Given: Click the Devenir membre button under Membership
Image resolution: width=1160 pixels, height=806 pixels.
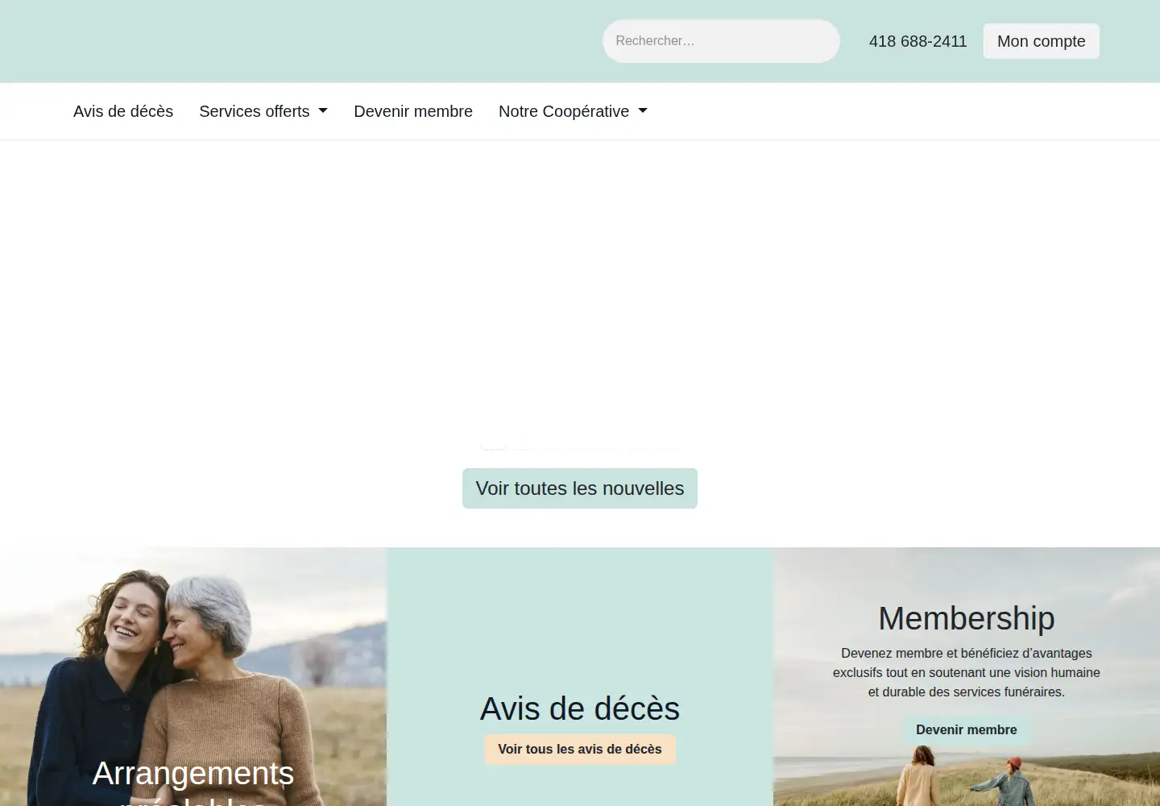Looking at the screenshot, I should [966, 730].
